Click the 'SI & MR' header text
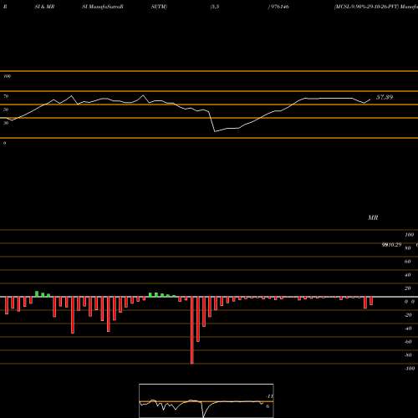The image size is (418, 418). point(44,7)
